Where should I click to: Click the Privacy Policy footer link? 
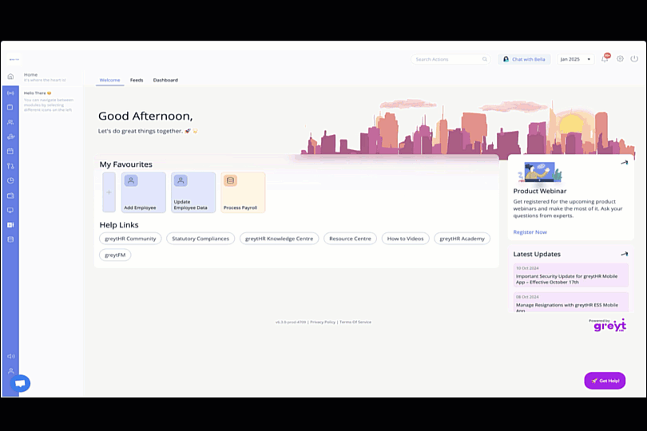pyautogui.click(x=323, y=322)
